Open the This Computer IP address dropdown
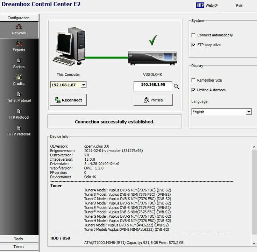Screen dimensions: 257x252 pyautogui.click(x=83, y=85)
